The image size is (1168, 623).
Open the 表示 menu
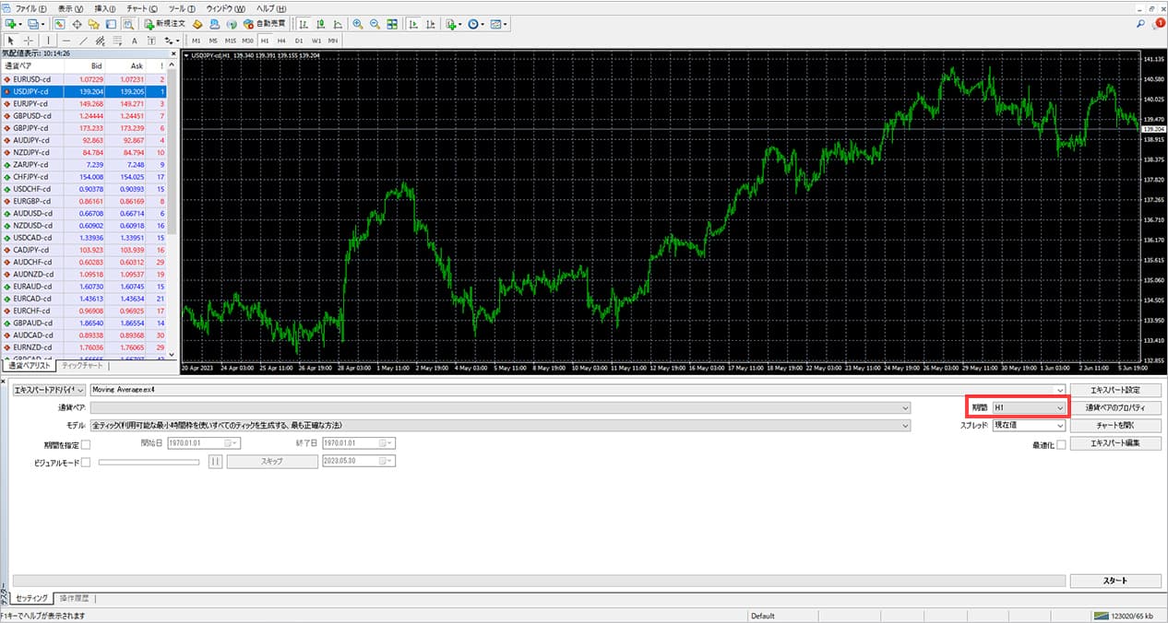pyautogui.click(x=70, y=7)
